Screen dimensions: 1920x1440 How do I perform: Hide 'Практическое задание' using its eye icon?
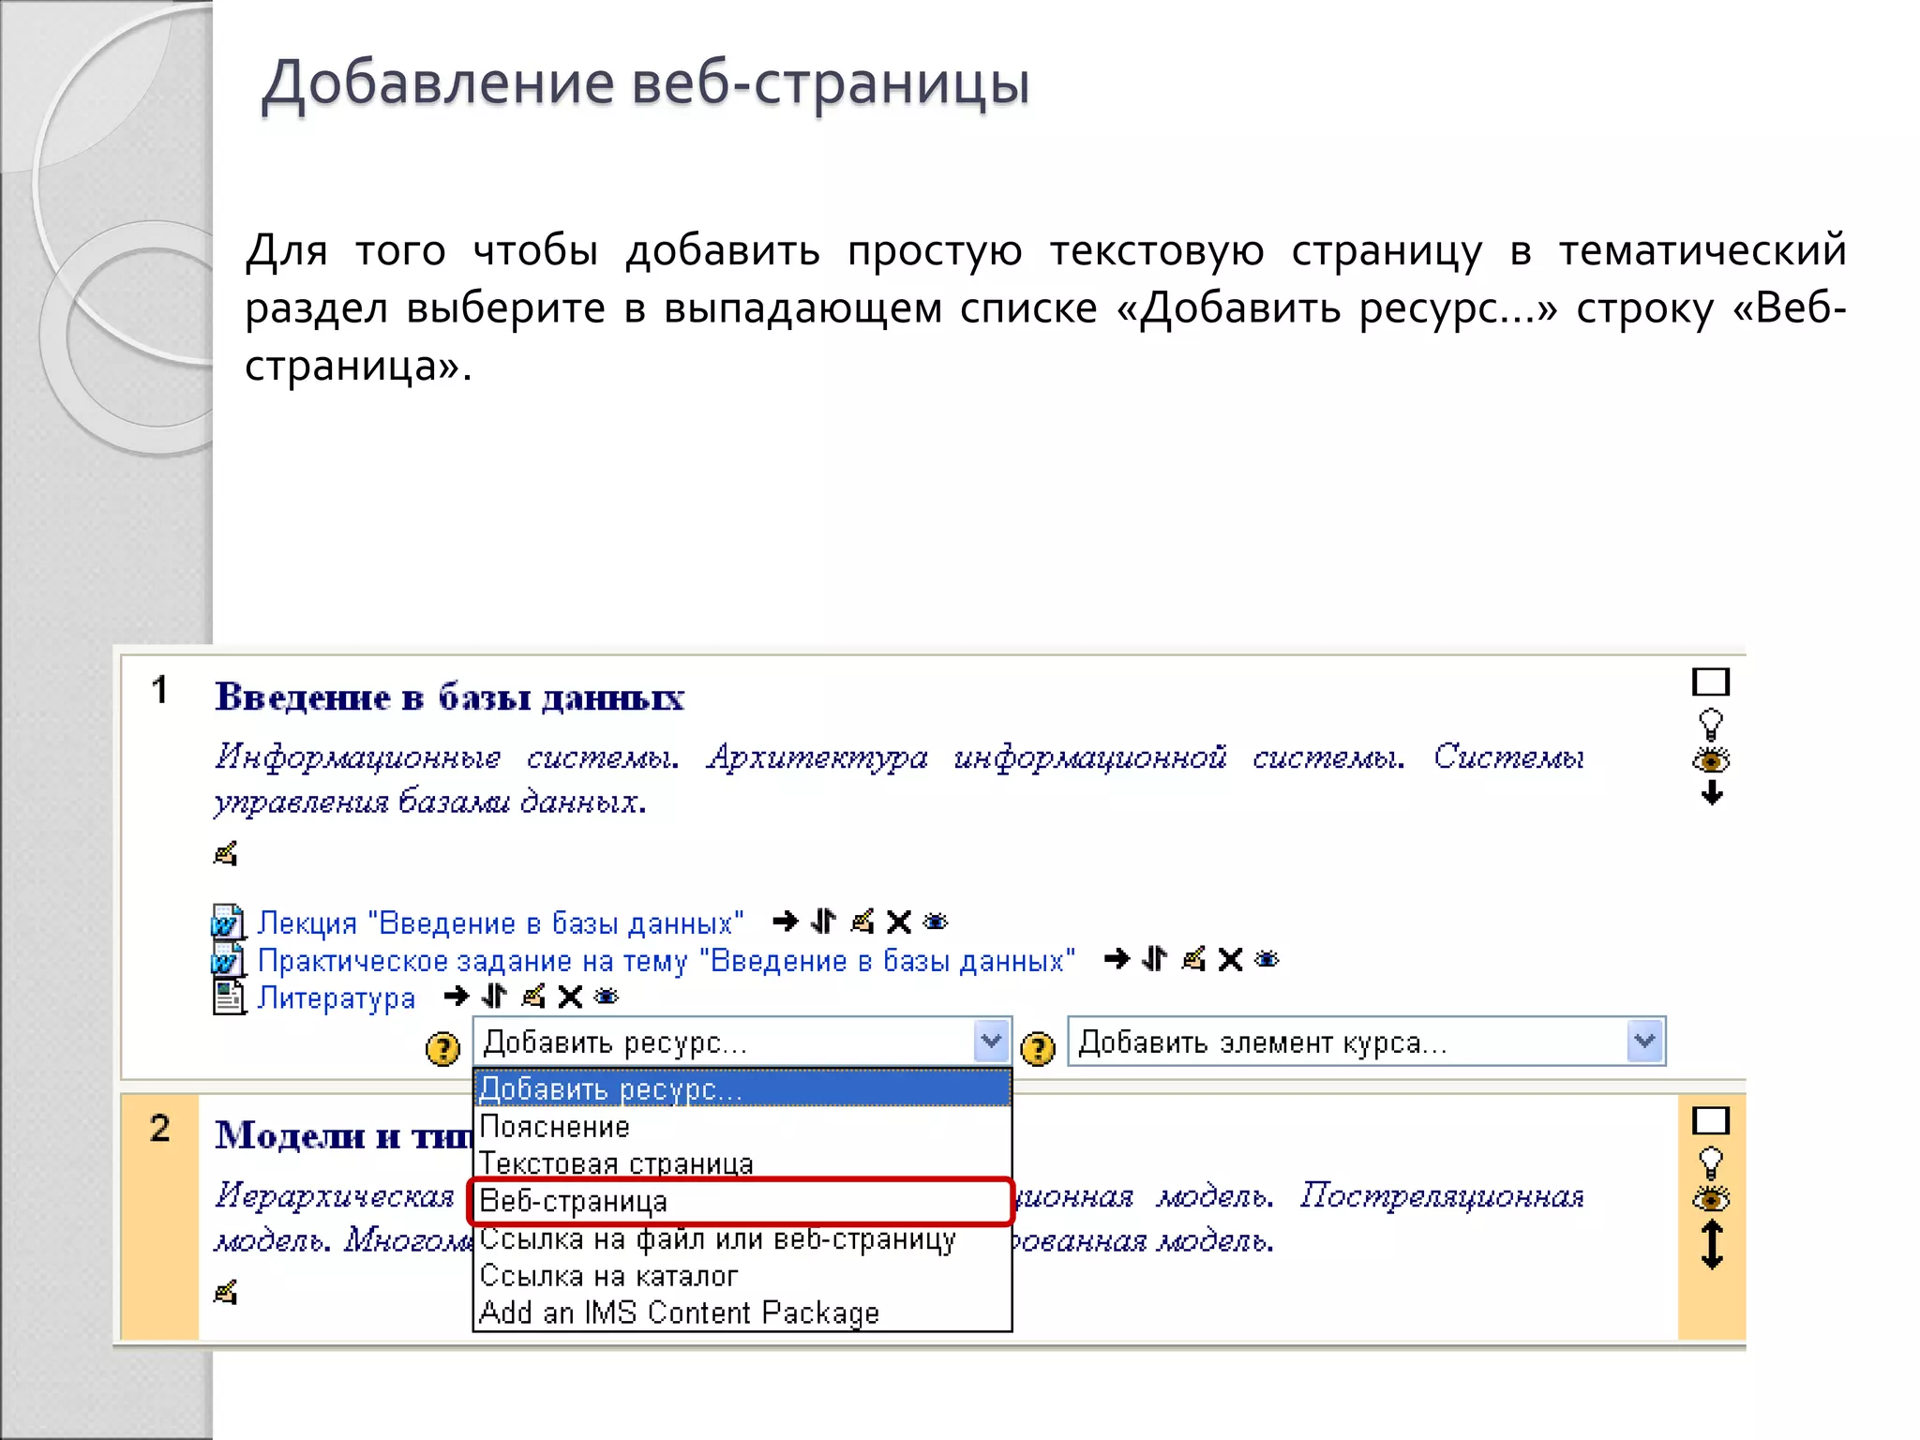point(1267,959)
